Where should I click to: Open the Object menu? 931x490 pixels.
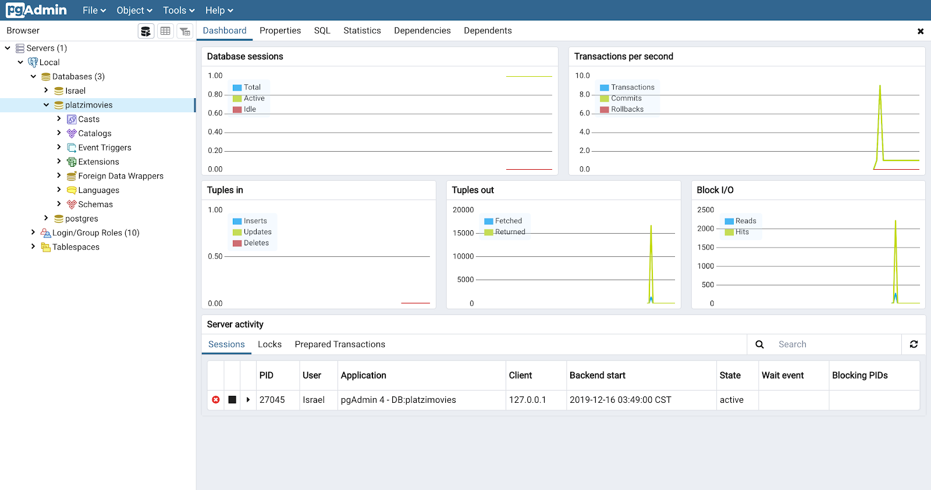point(134,10)
